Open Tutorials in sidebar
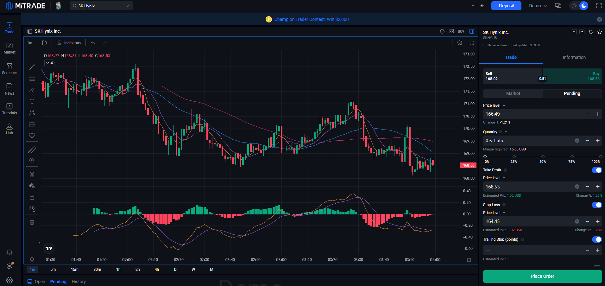605x286 pixels. [9, 109]
